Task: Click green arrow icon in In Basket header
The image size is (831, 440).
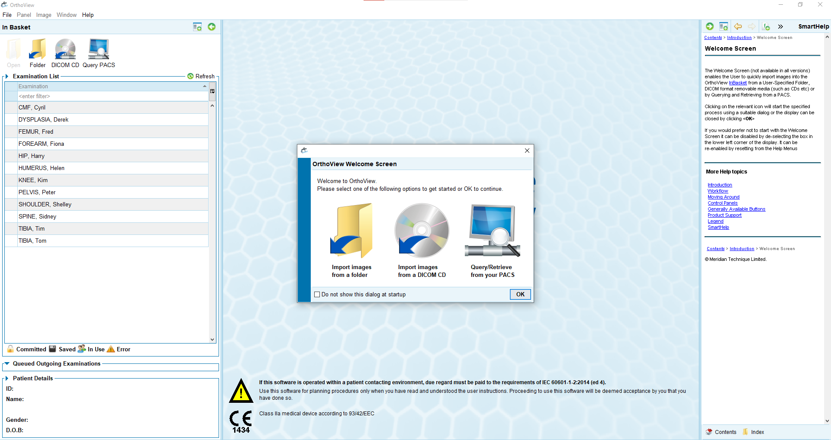Action: (212, 27)
